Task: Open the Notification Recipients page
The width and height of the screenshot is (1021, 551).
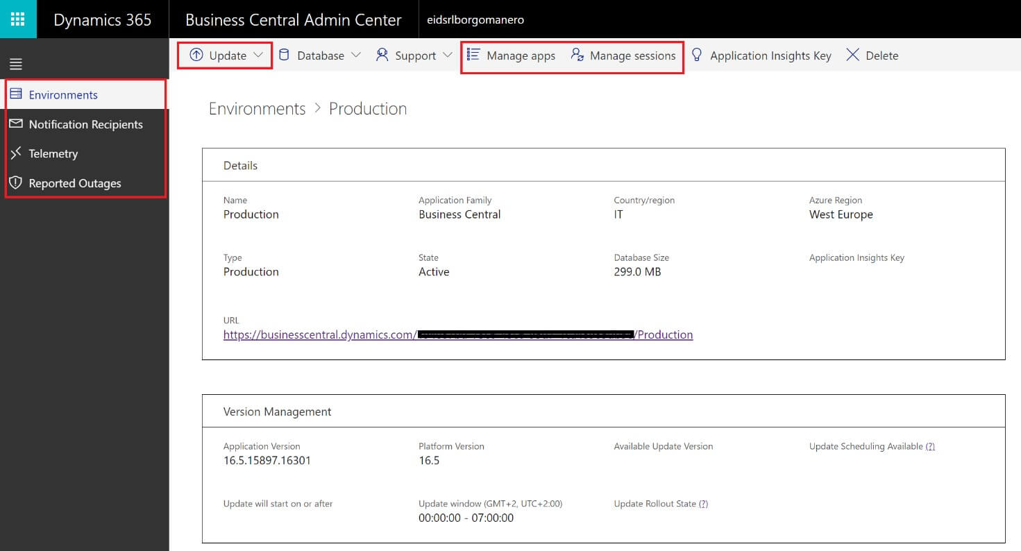Action: (x=85, y=124)
